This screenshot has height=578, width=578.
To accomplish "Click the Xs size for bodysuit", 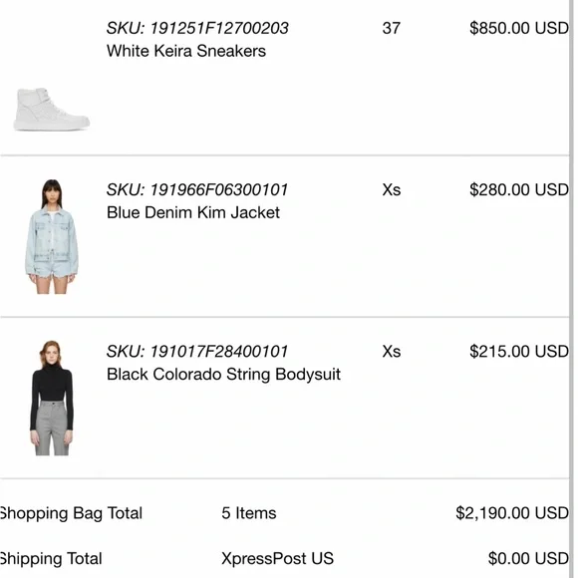I will coord(392,352).
